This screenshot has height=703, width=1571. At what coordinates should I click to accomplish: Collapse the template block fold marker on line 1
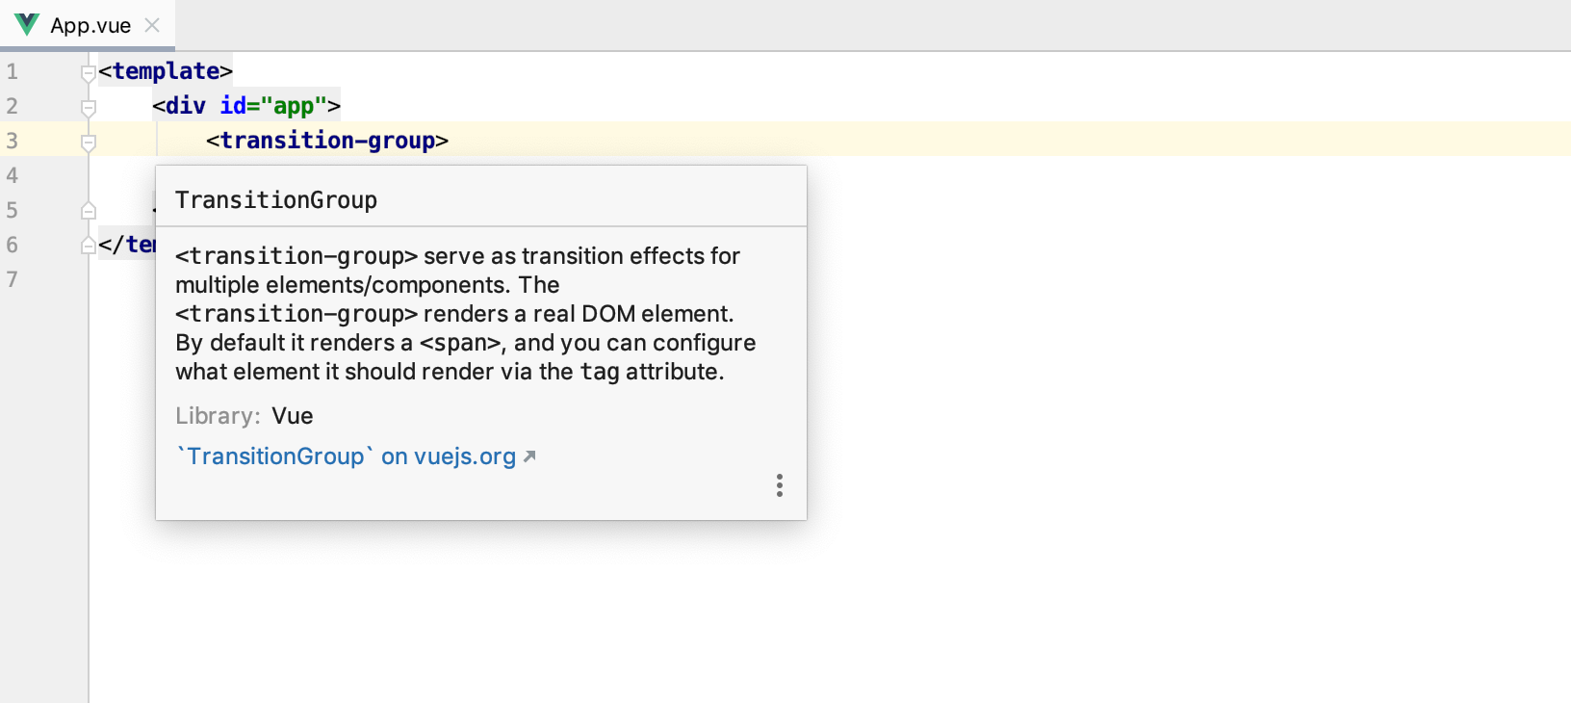coord(89,73)
